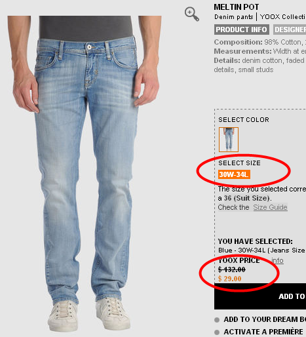Select the blue jeans color thumbnail
Viewport: 306px width, 337px height.
click(229, 140)
